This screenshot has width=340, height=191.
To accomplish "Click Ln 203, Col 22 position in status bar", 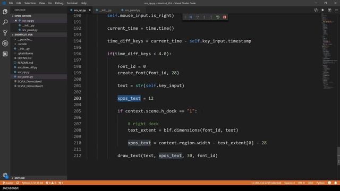I will point(266,183).
